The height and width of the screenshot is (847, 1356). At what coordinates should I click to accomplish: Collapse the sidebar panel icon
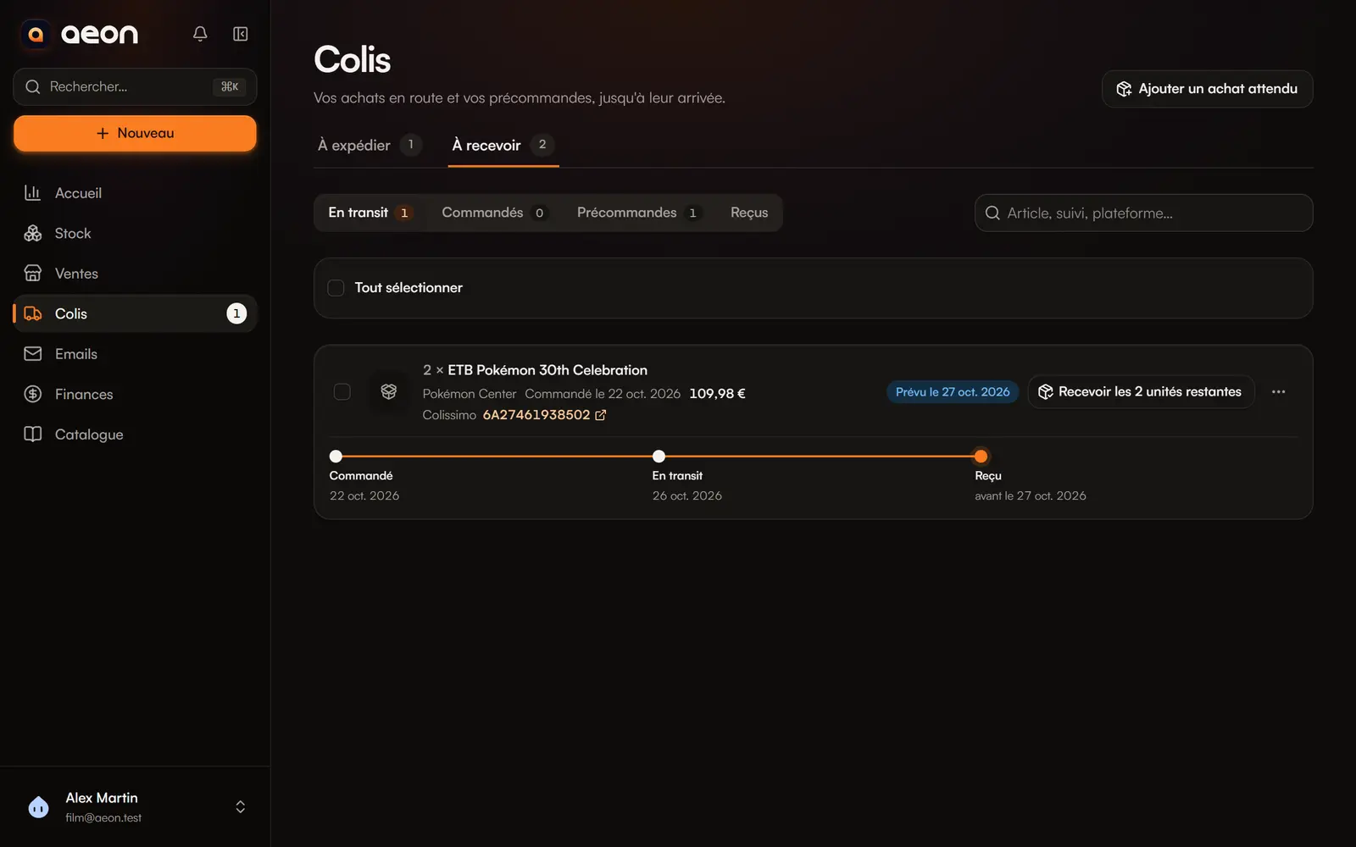pyautogui.click(x=241, y=34)
